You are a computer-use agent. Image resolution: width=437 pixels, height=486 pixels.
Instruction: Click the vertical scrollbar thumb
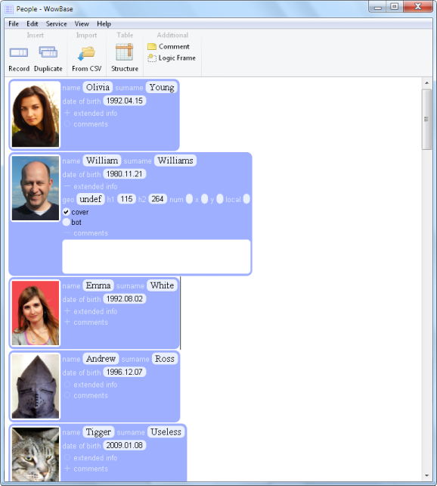(x=426, y=120)
